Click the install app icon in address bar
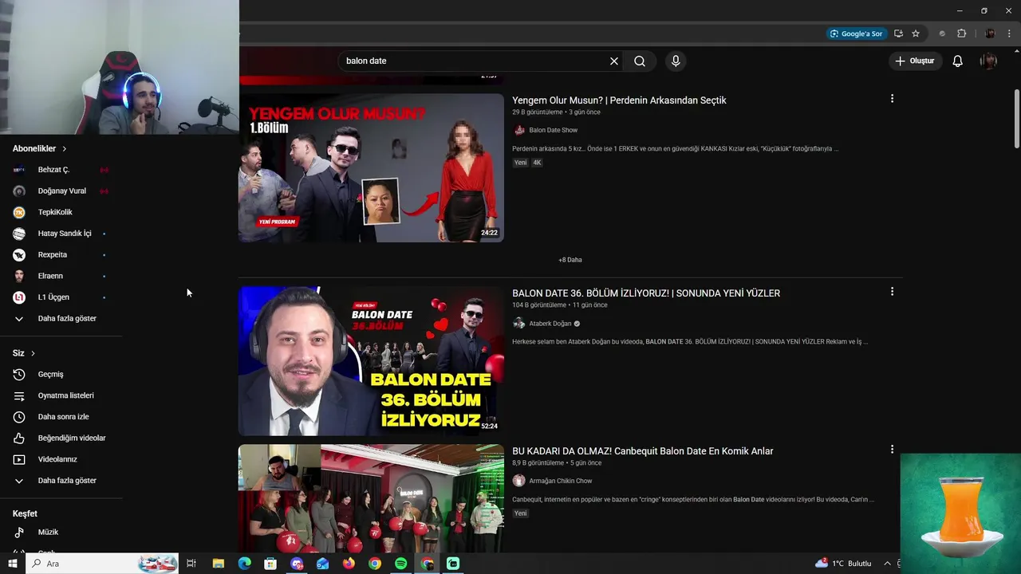 point(898,33)
